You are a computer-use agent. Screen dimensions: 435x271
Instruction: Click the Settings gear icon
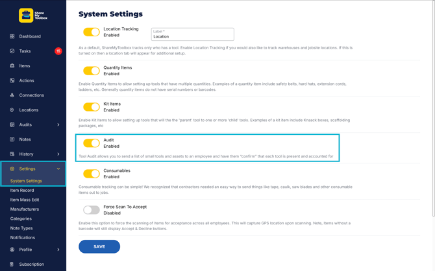[12, 169]
